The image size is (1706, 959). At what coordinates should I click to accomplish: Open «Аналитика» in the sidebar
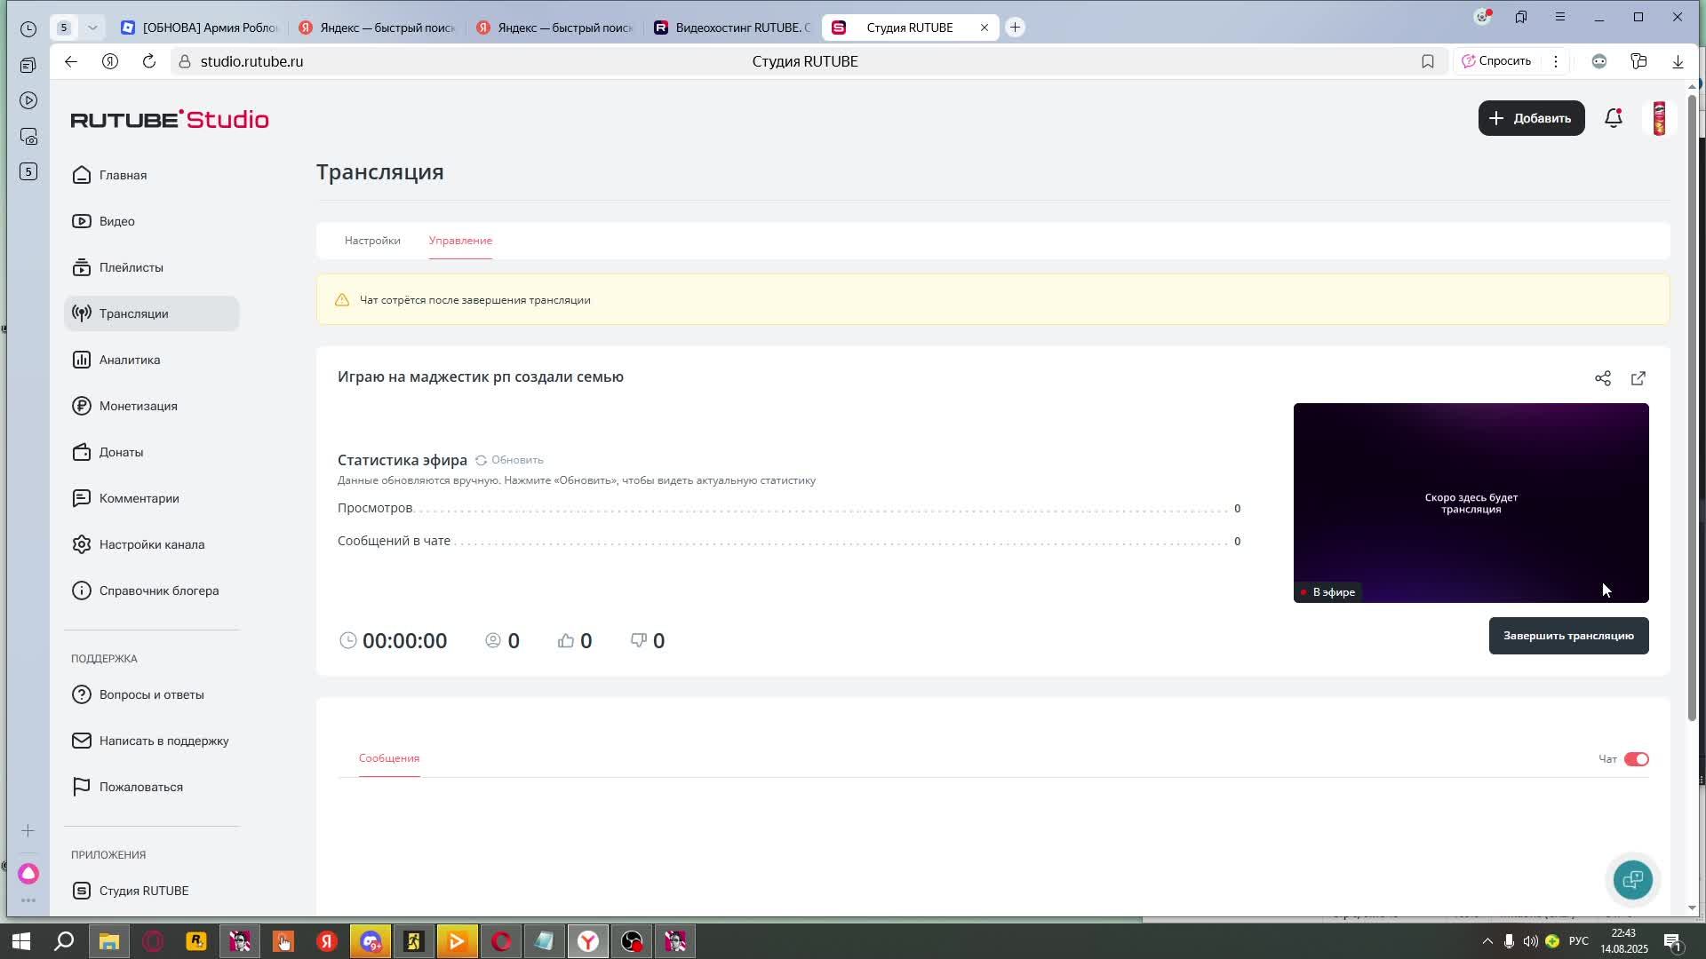click(130, 360)
